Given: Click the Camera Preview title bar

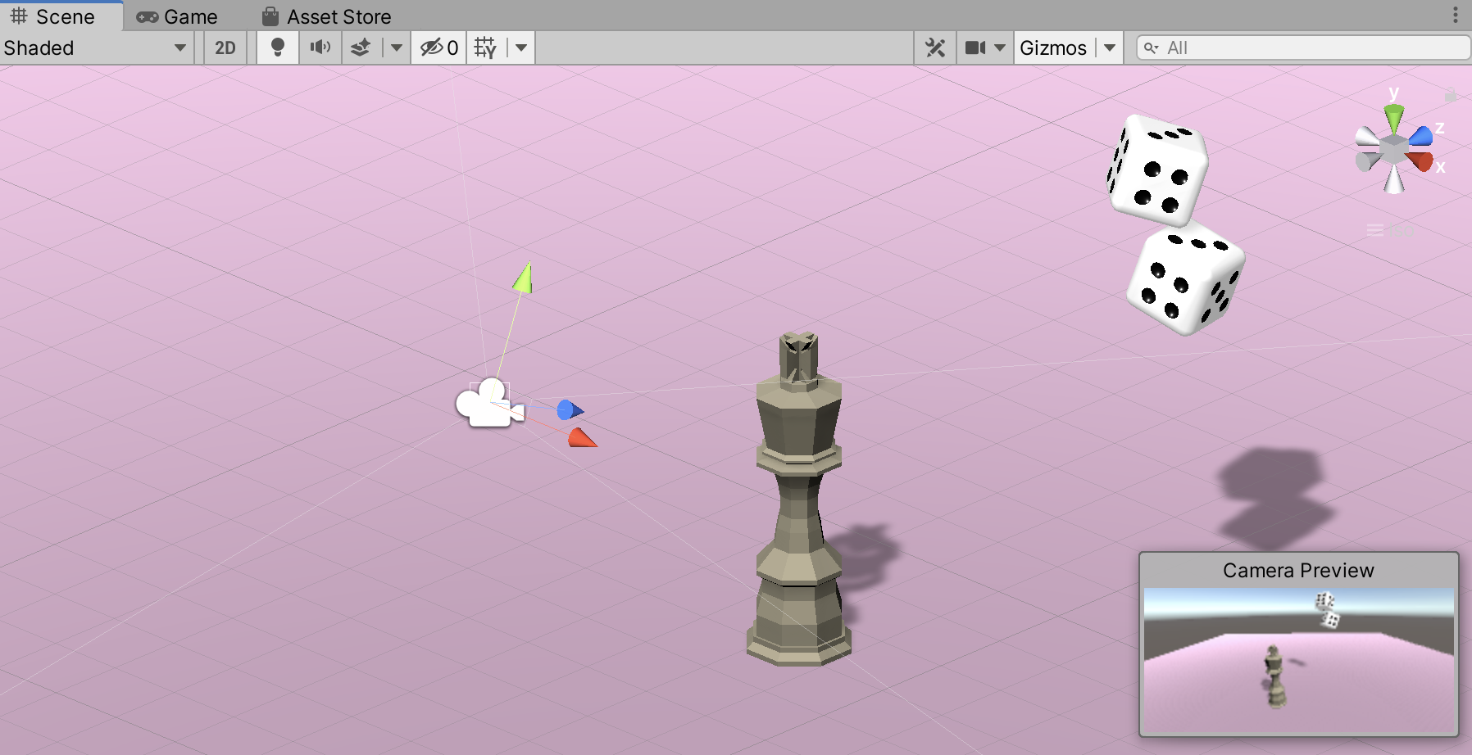Looking at the screenshot, I should [1298, 570].
